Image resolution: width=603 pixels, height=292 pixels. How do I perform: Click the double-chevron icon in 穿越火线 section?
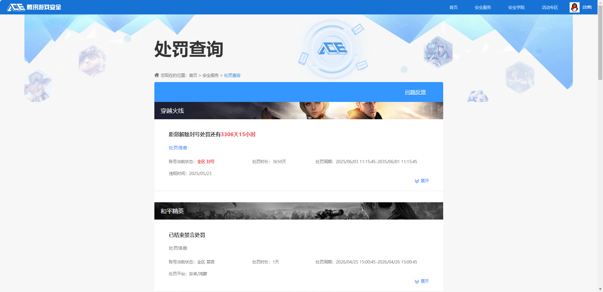(x=417, y=181)
